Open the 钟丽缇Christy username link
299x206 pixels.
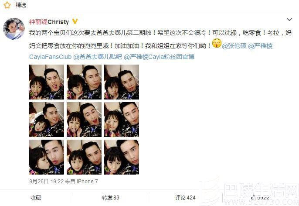[49, 22]
